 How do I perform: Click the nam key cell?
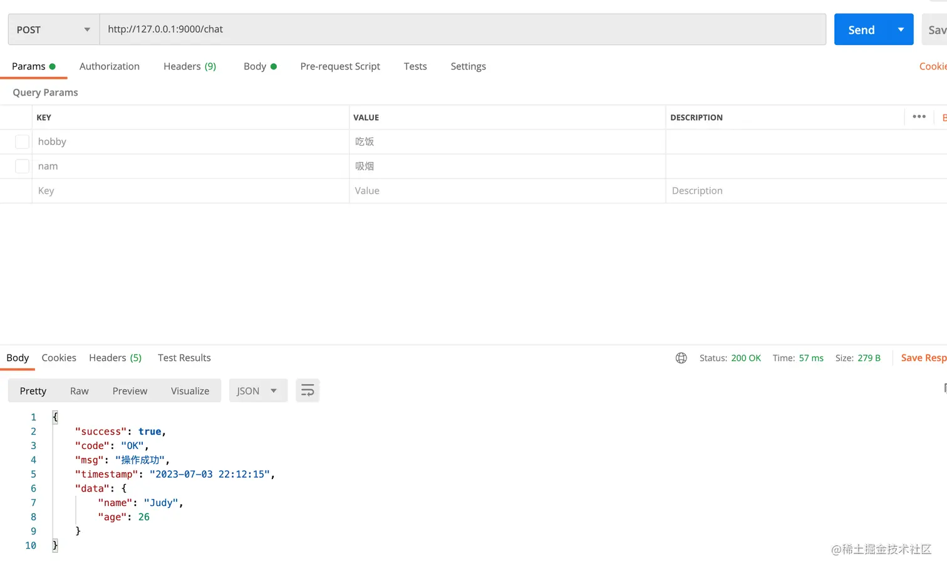click(190, 166)
